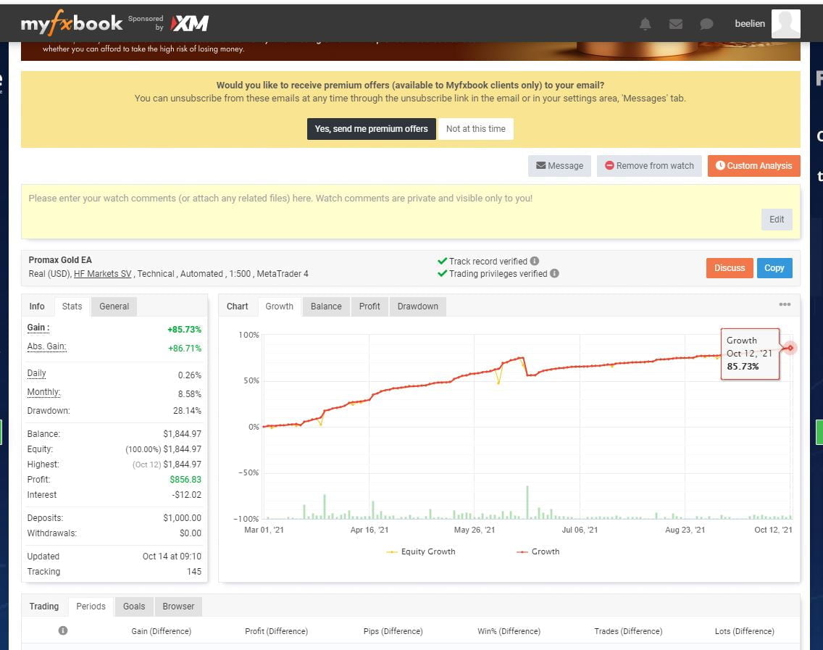The height and width of the screenshot is (650, 823).
Task: Click Yes, send me premium offers button
Action: (371, 129)
